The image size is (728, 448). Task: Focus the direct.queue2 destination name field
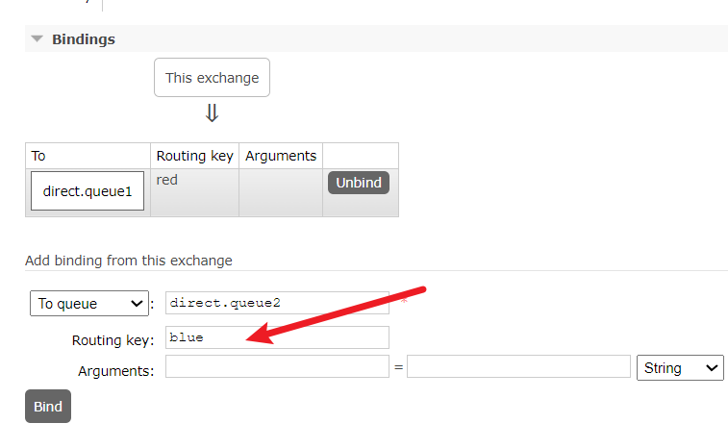click(277, 303)
